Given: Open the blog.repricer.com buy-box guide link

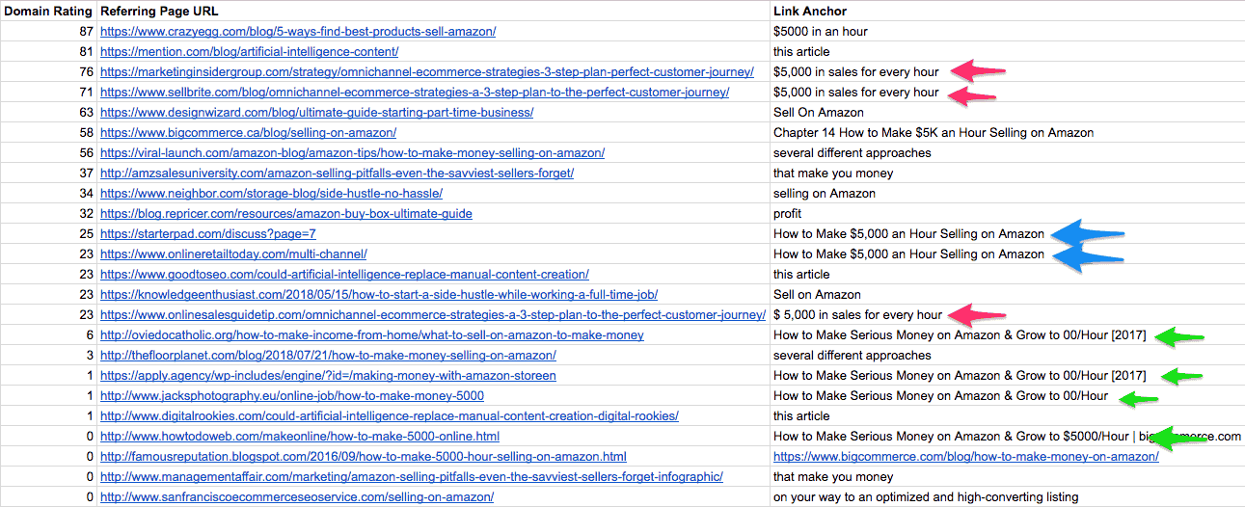Looking at the screenshot, I should [286, 213].
